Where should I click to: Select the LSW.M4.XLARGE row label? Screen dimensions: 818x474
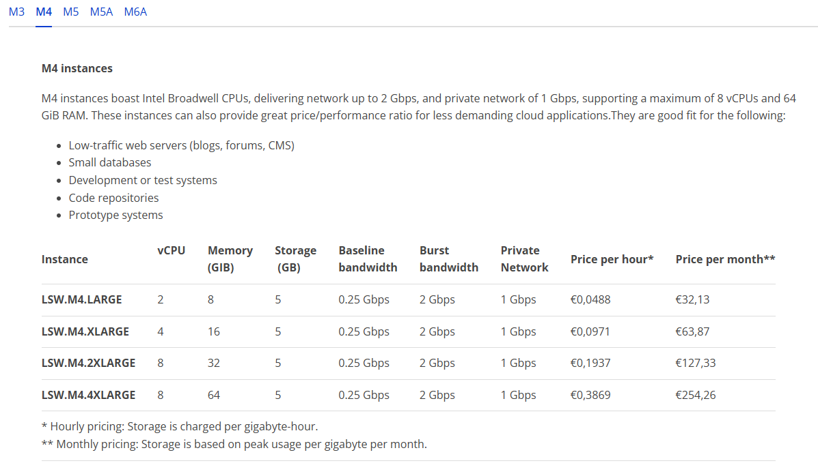(85, 331)
